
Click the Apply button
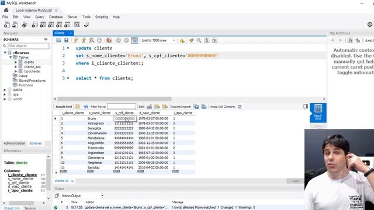[295, 181]
